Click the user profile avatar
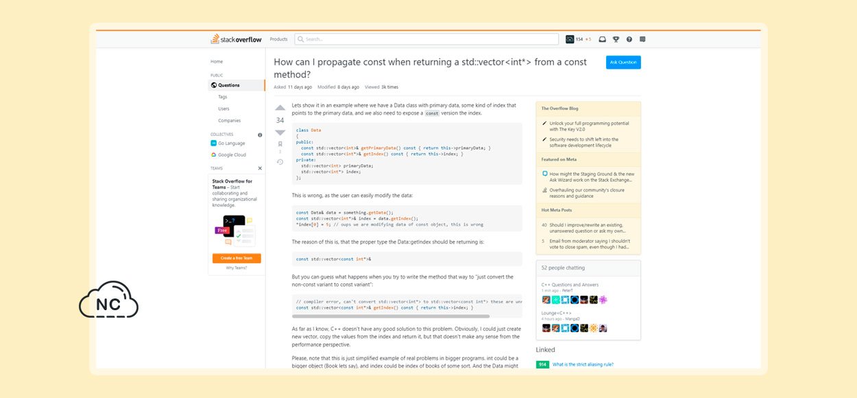 569,39
